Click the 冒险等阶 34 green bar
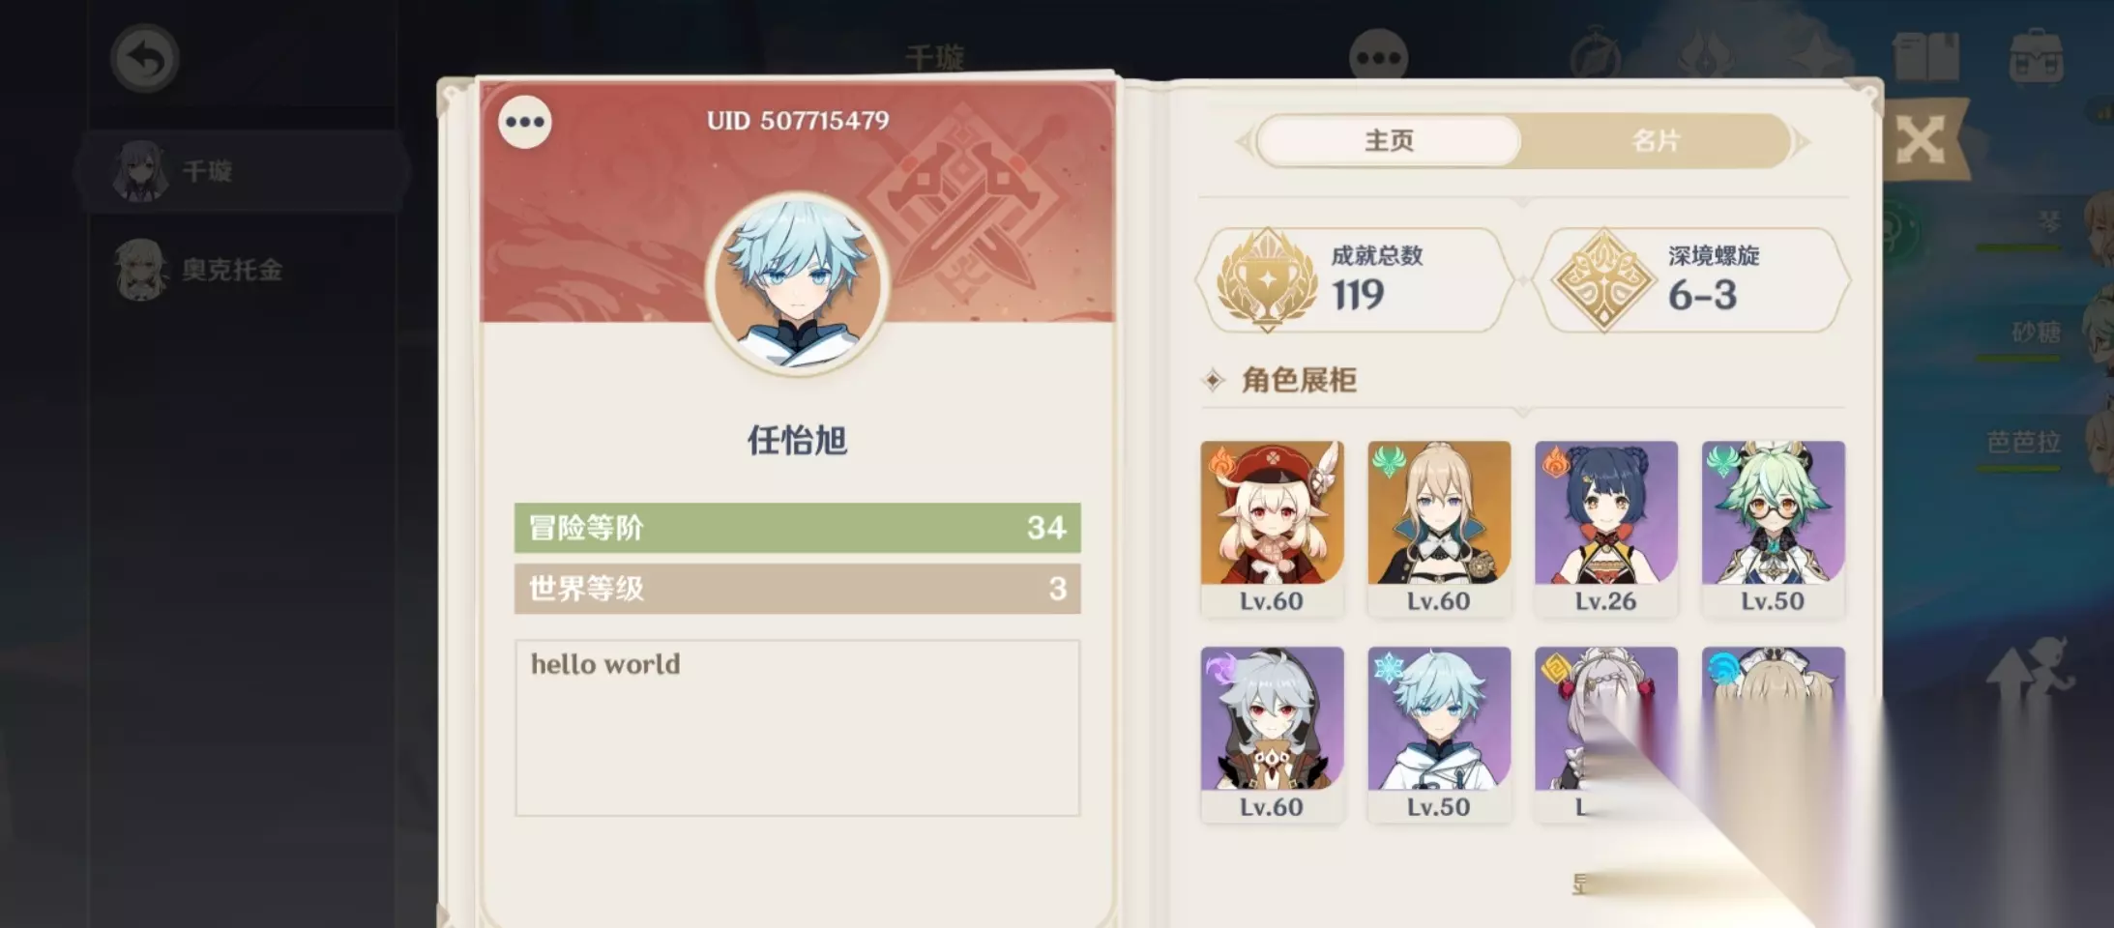 click(x=797, y=528)
